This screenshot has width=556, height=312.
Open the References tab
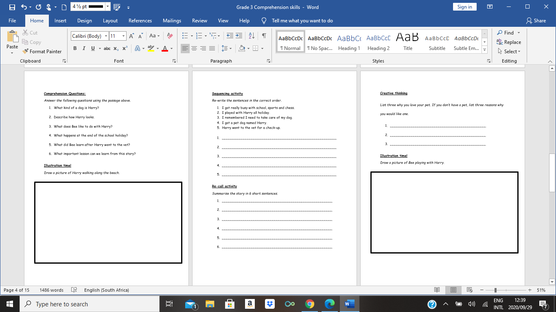(140, 21)
